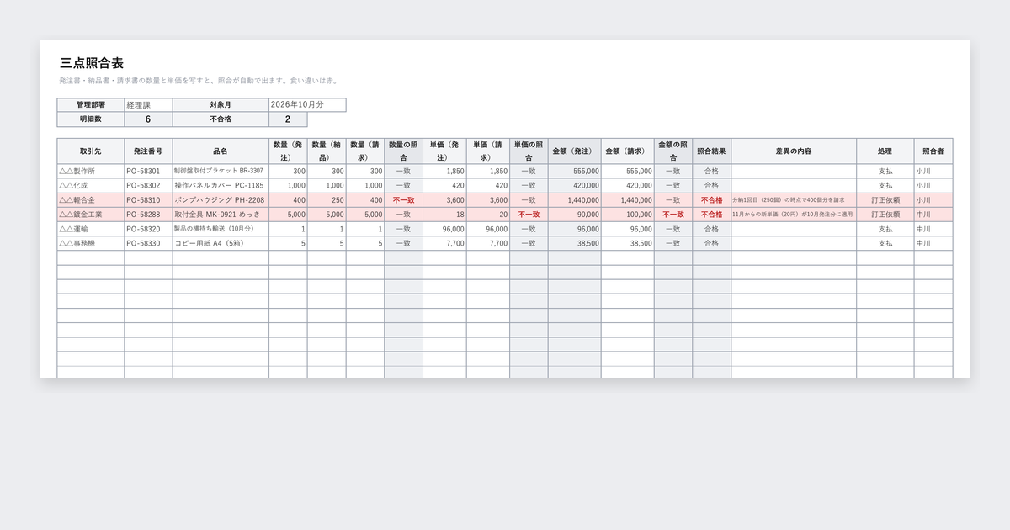Select the 経理課 department value cell
Screen dimensions: 1010x530
[148, 105]
